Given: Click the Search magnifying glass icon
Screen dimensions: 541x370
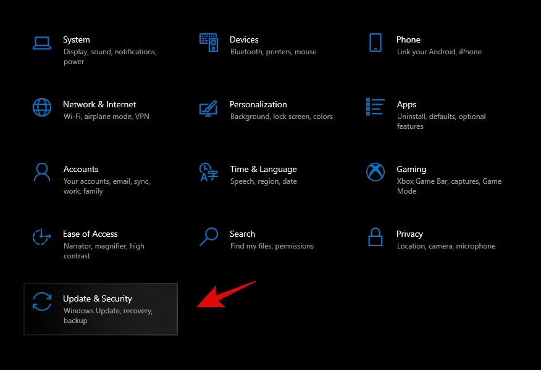Looking at the screenshot, I should coord(209,237).
